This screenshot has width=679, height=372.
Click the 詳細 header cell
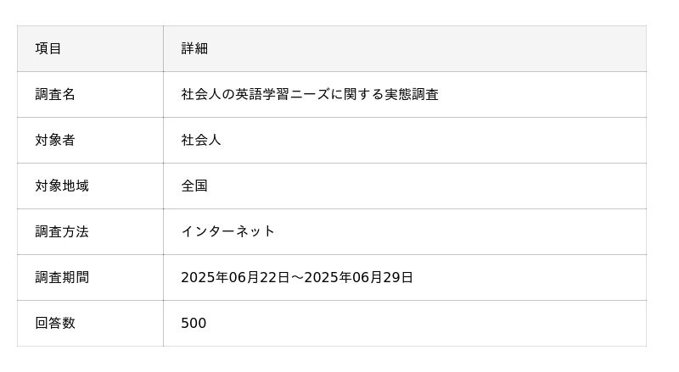click(x=405, y=48)
